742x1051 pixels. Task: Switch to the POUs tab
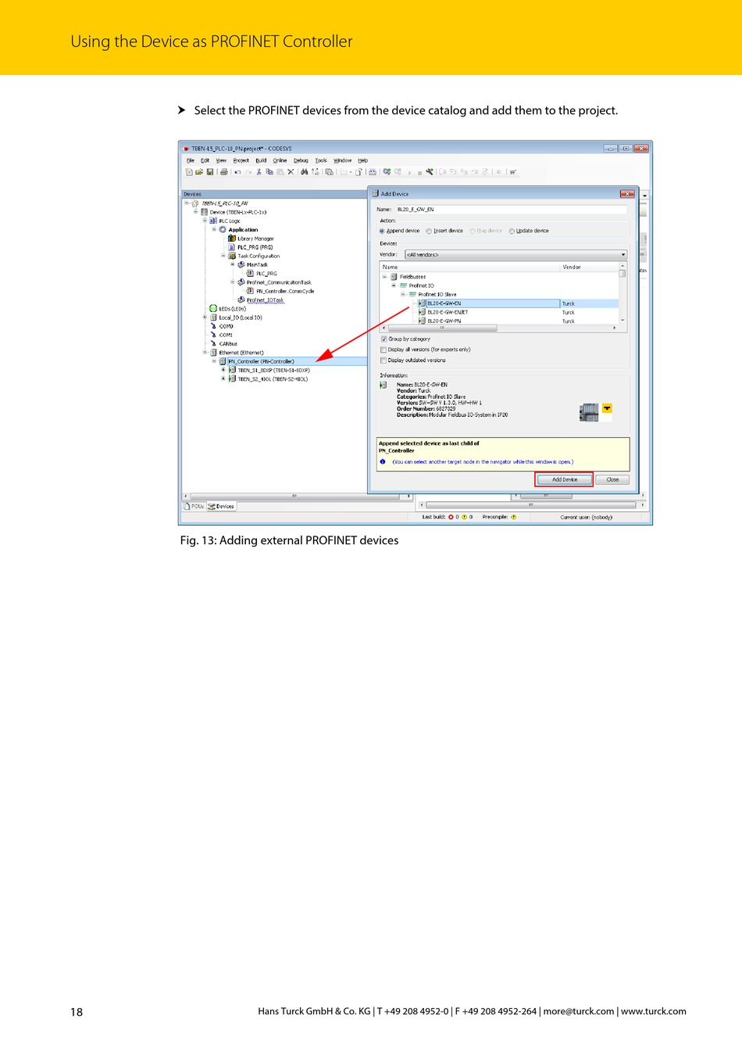tap(194, 506)
